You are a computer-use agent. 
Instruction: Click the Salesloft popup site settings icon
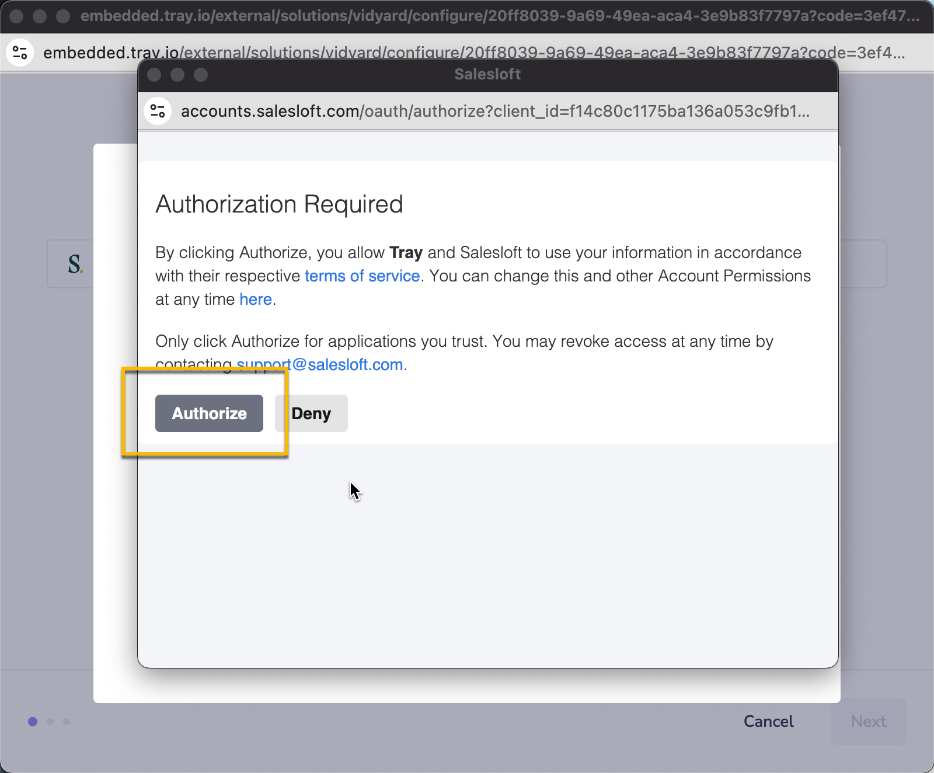click(158, 111)
